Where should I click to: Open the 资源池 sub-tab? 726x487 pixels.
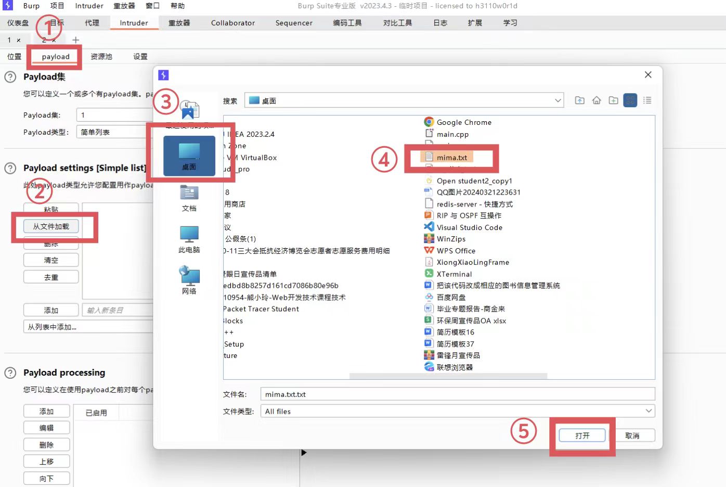[101, 57]
